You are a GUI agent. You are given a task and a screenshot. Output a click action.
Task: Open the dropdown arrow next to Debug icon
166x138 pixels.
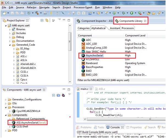[127, 13]
